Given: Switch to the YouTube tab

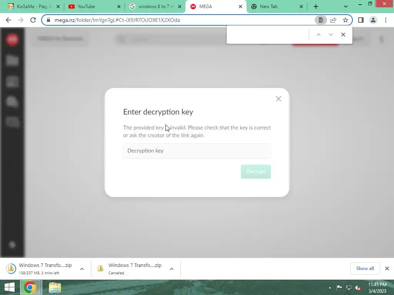Looking at the screenshot, I should [94, 7].
